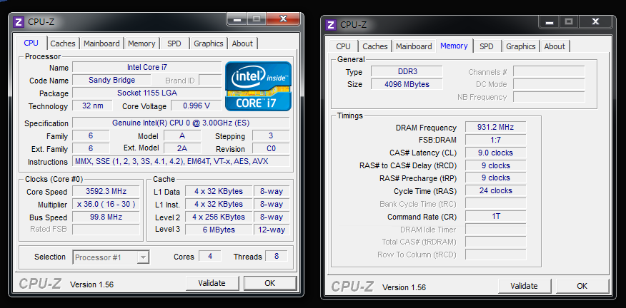The image size is (626, 308).
Task: Open Mainboard tab in left CPU-Z window
Action: tap(101, 43)
